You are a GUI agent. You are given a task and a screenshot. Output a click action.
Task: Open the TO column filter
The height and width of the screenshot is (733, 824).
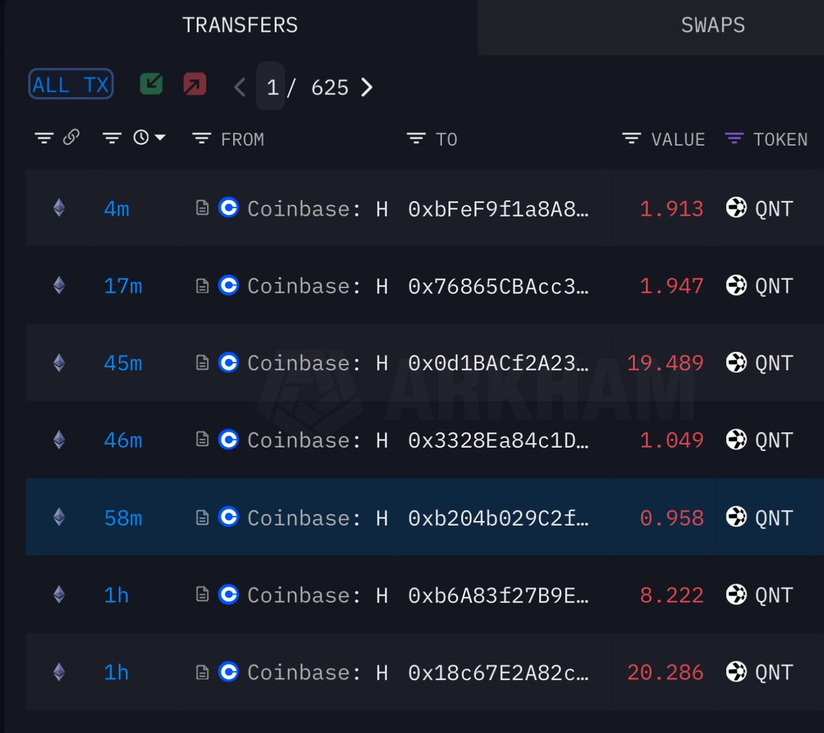point(416,139)
